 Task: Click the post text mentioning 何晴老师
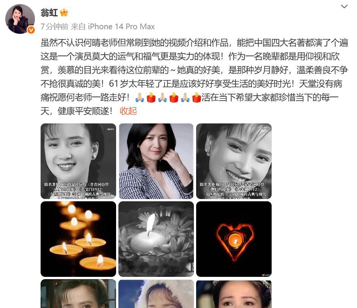click(x=194, y=77)
